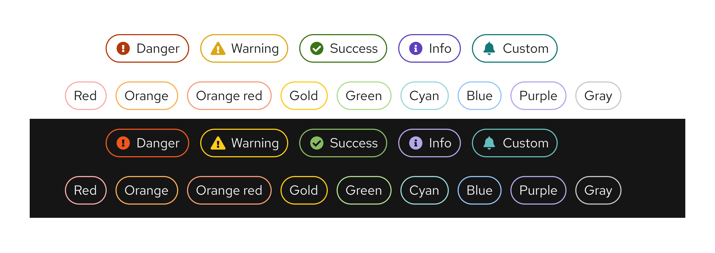Choose the dark-theme Blue label
The height and width of the screenshot is (253, 715).
click(479, 190)
